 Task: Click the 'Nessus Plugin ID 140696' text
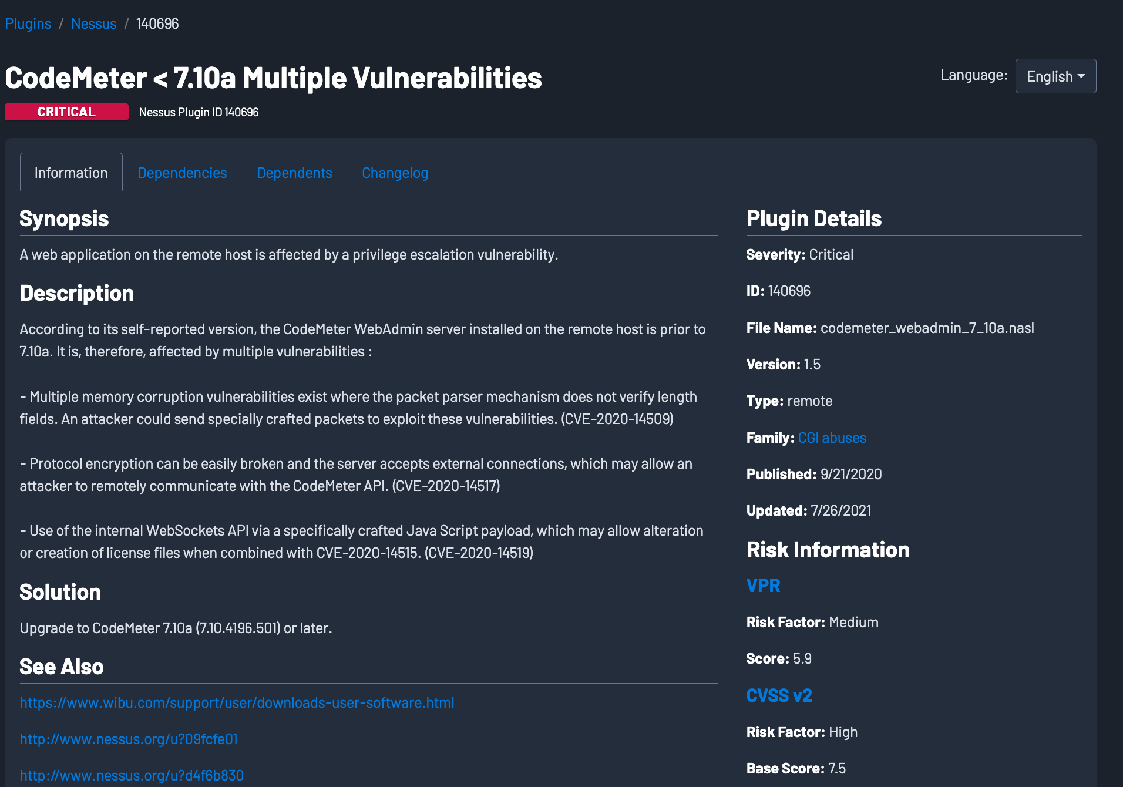coord(199,112)
